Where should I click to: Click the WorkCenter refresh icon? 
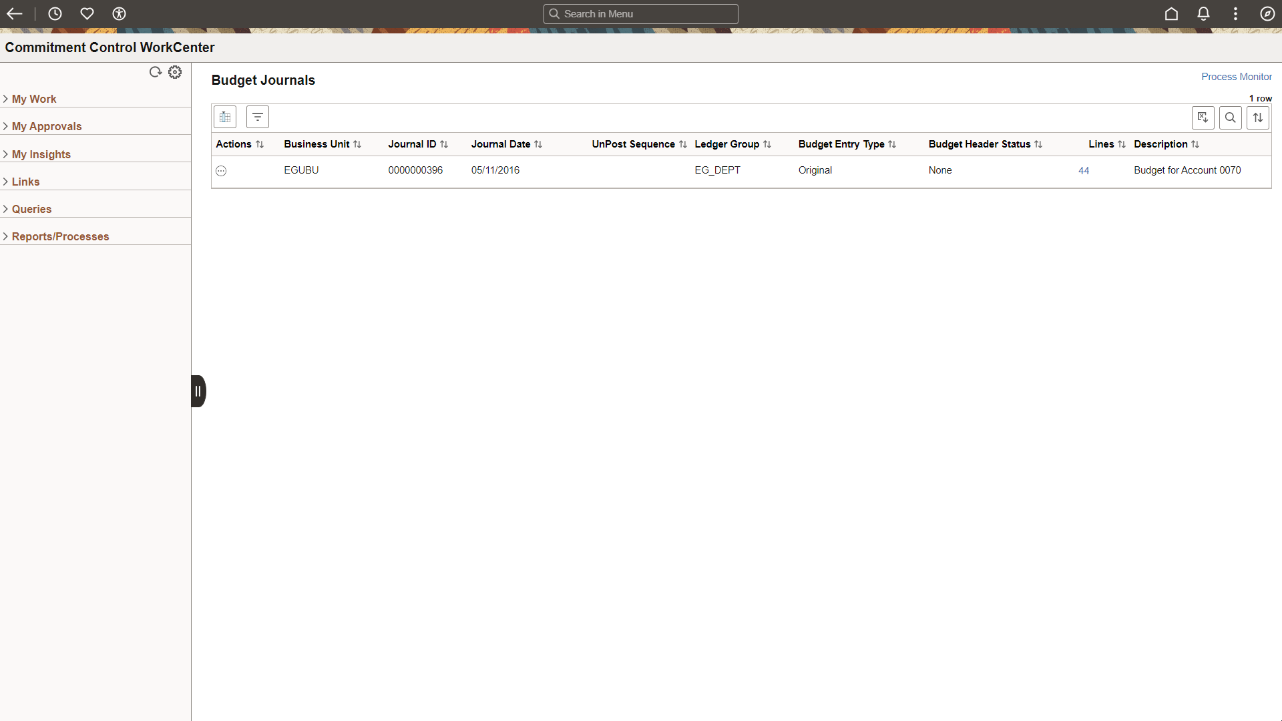tap(156, 72)
